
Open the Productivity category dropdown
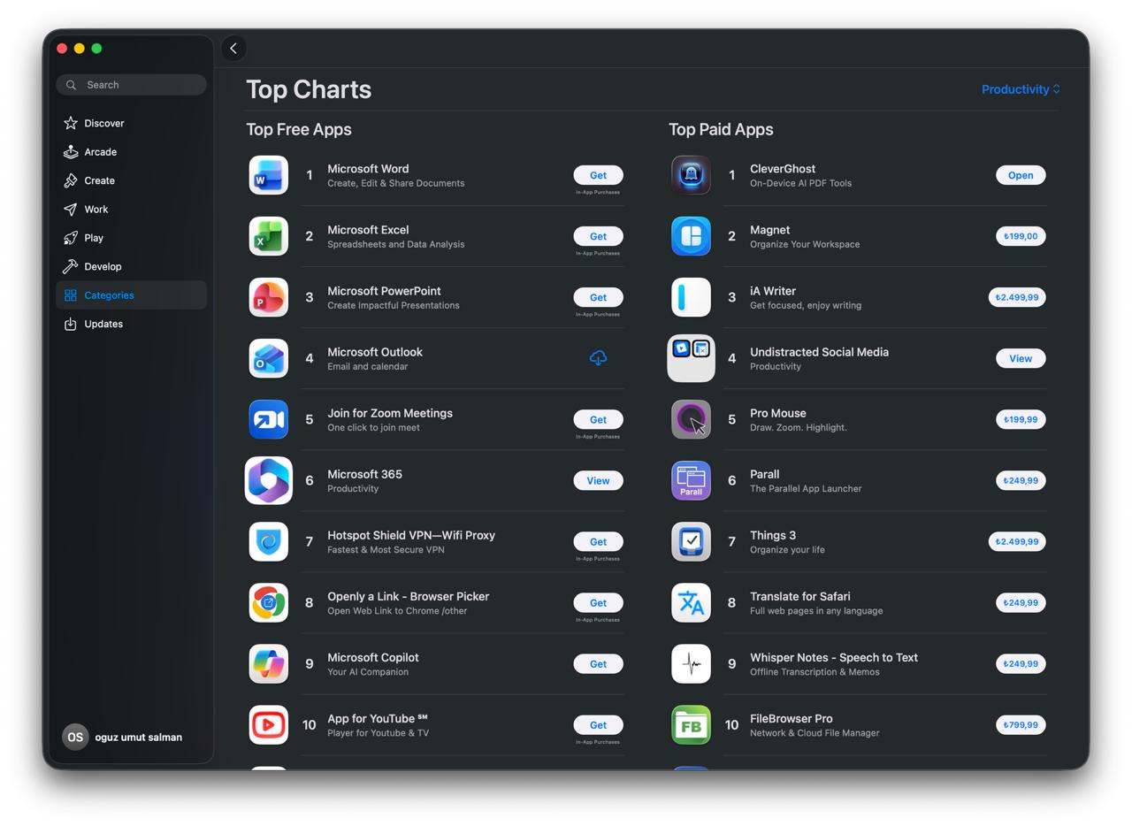coord(1021,89)
